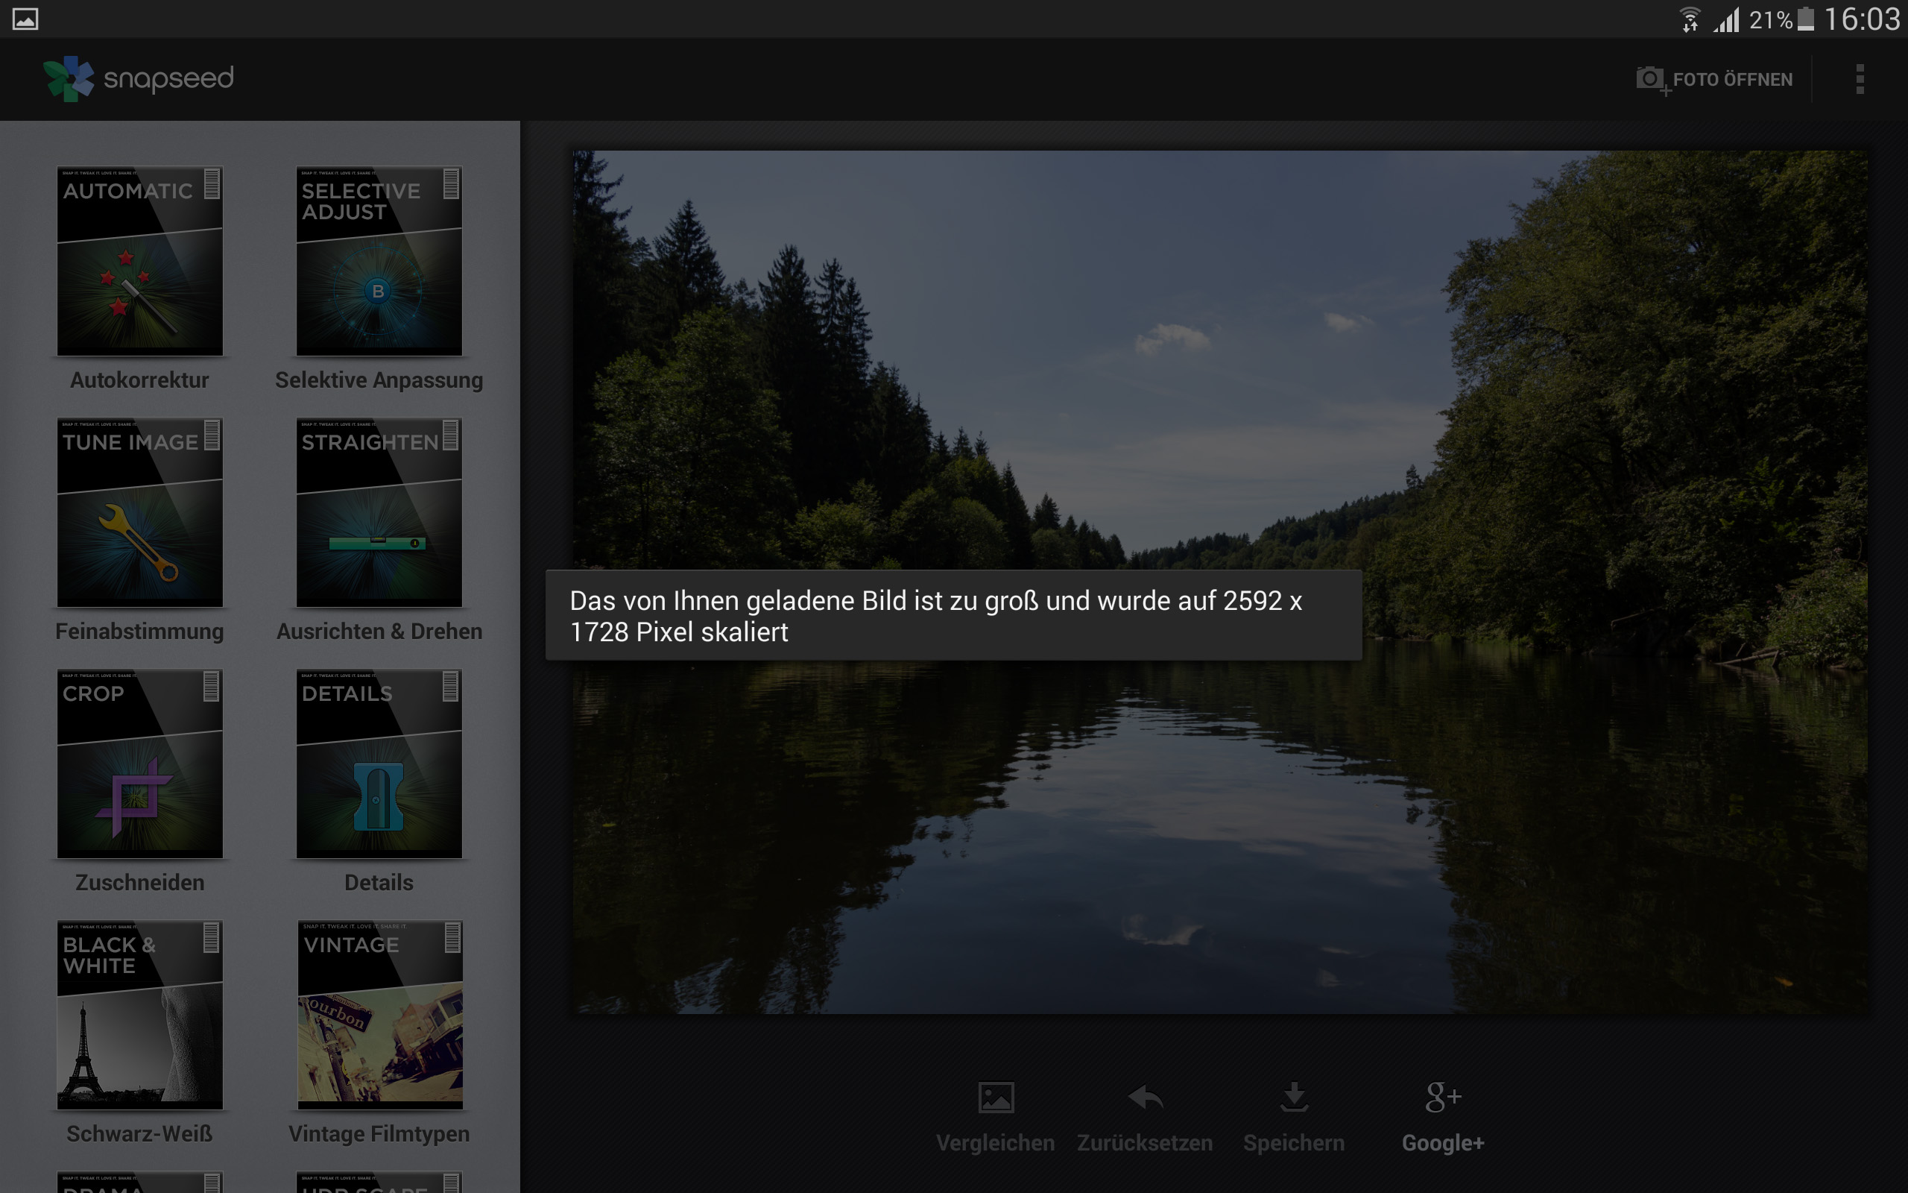Click the Selektive Anpassung label
Image resolution: width=1908 pixels, height=1193 pixels.
379,380
